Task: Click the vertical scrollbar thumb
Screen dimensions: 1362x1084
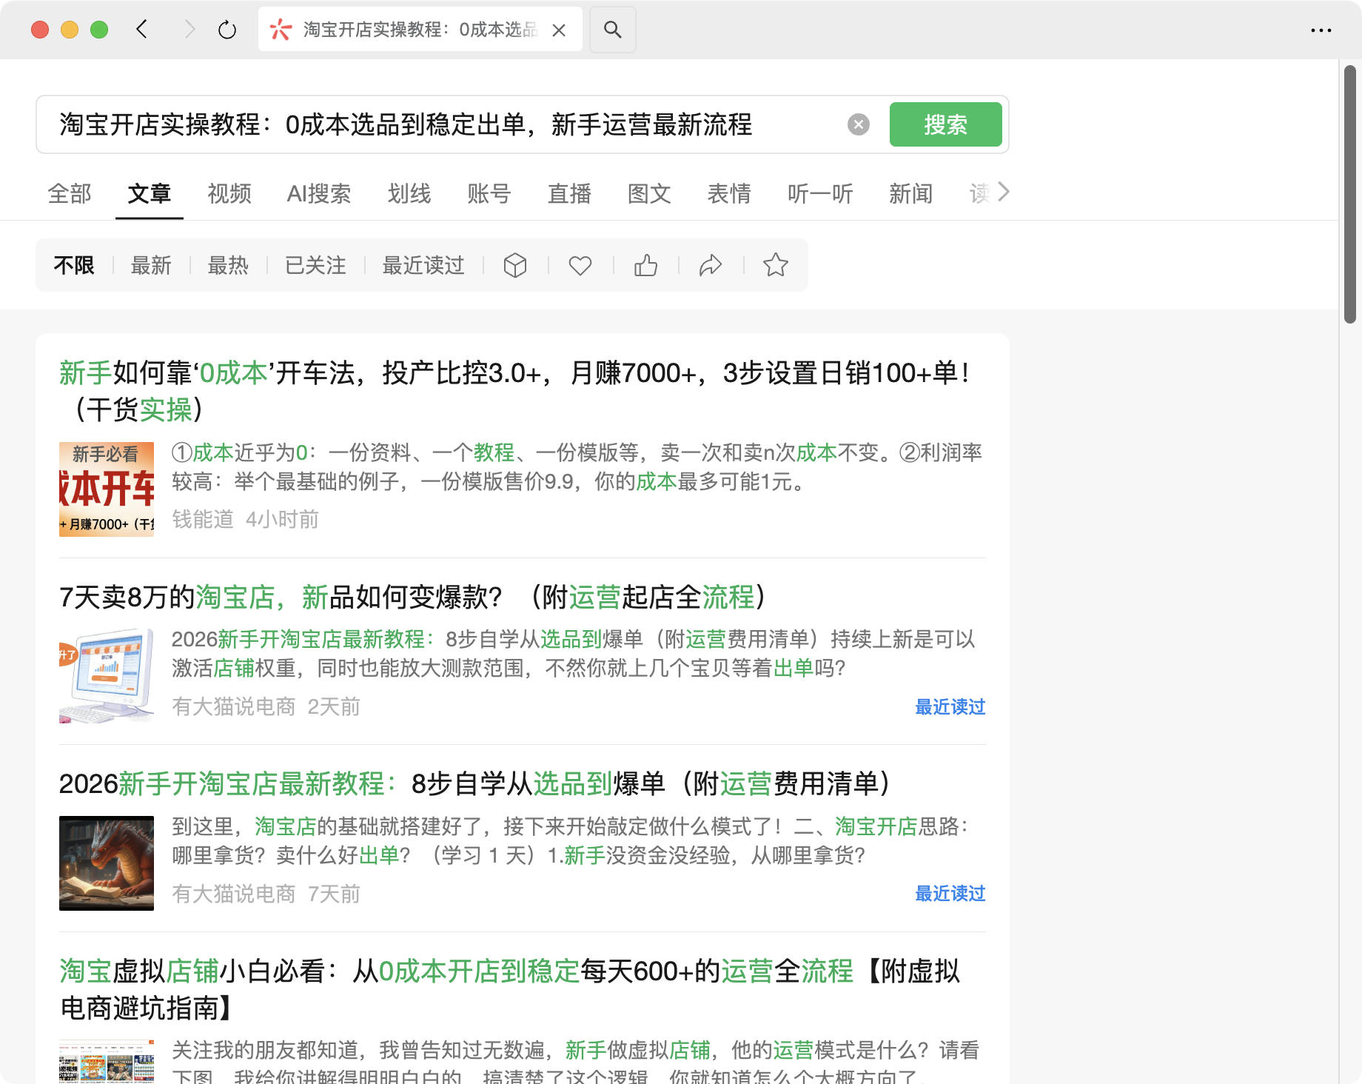Action: tap(1350, 195)
